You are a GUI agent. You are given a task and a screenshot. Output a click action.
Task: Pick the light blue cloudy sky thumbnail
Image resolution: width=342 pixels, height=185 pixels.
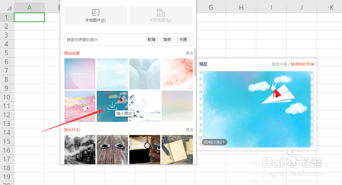(112, 74)
